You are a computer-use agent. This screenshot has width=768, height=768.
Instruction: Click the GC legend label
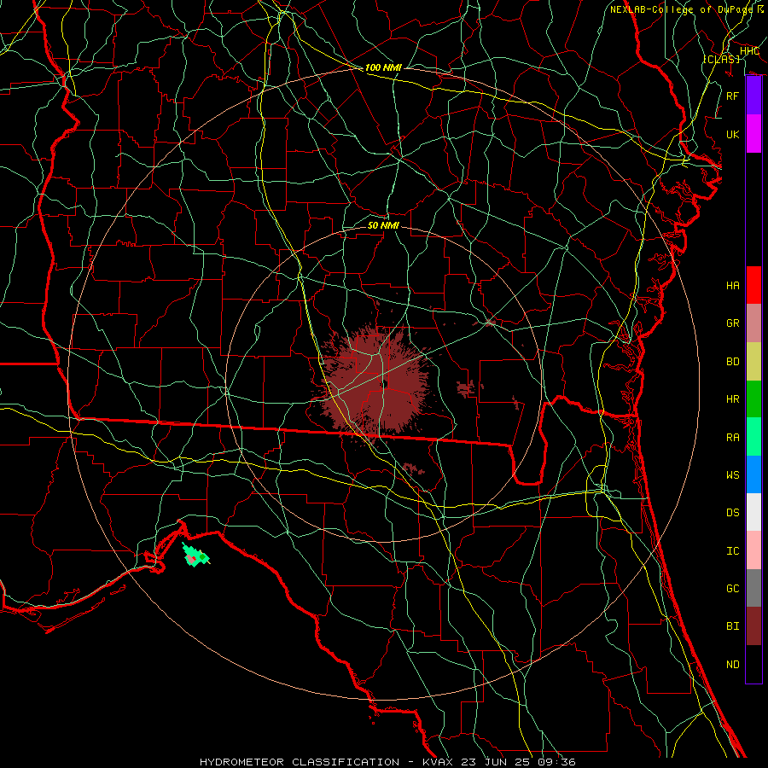point(733,588)
